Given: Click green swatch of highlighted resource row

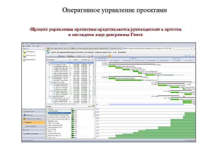Looking at the screenshot, I should 72,113.
